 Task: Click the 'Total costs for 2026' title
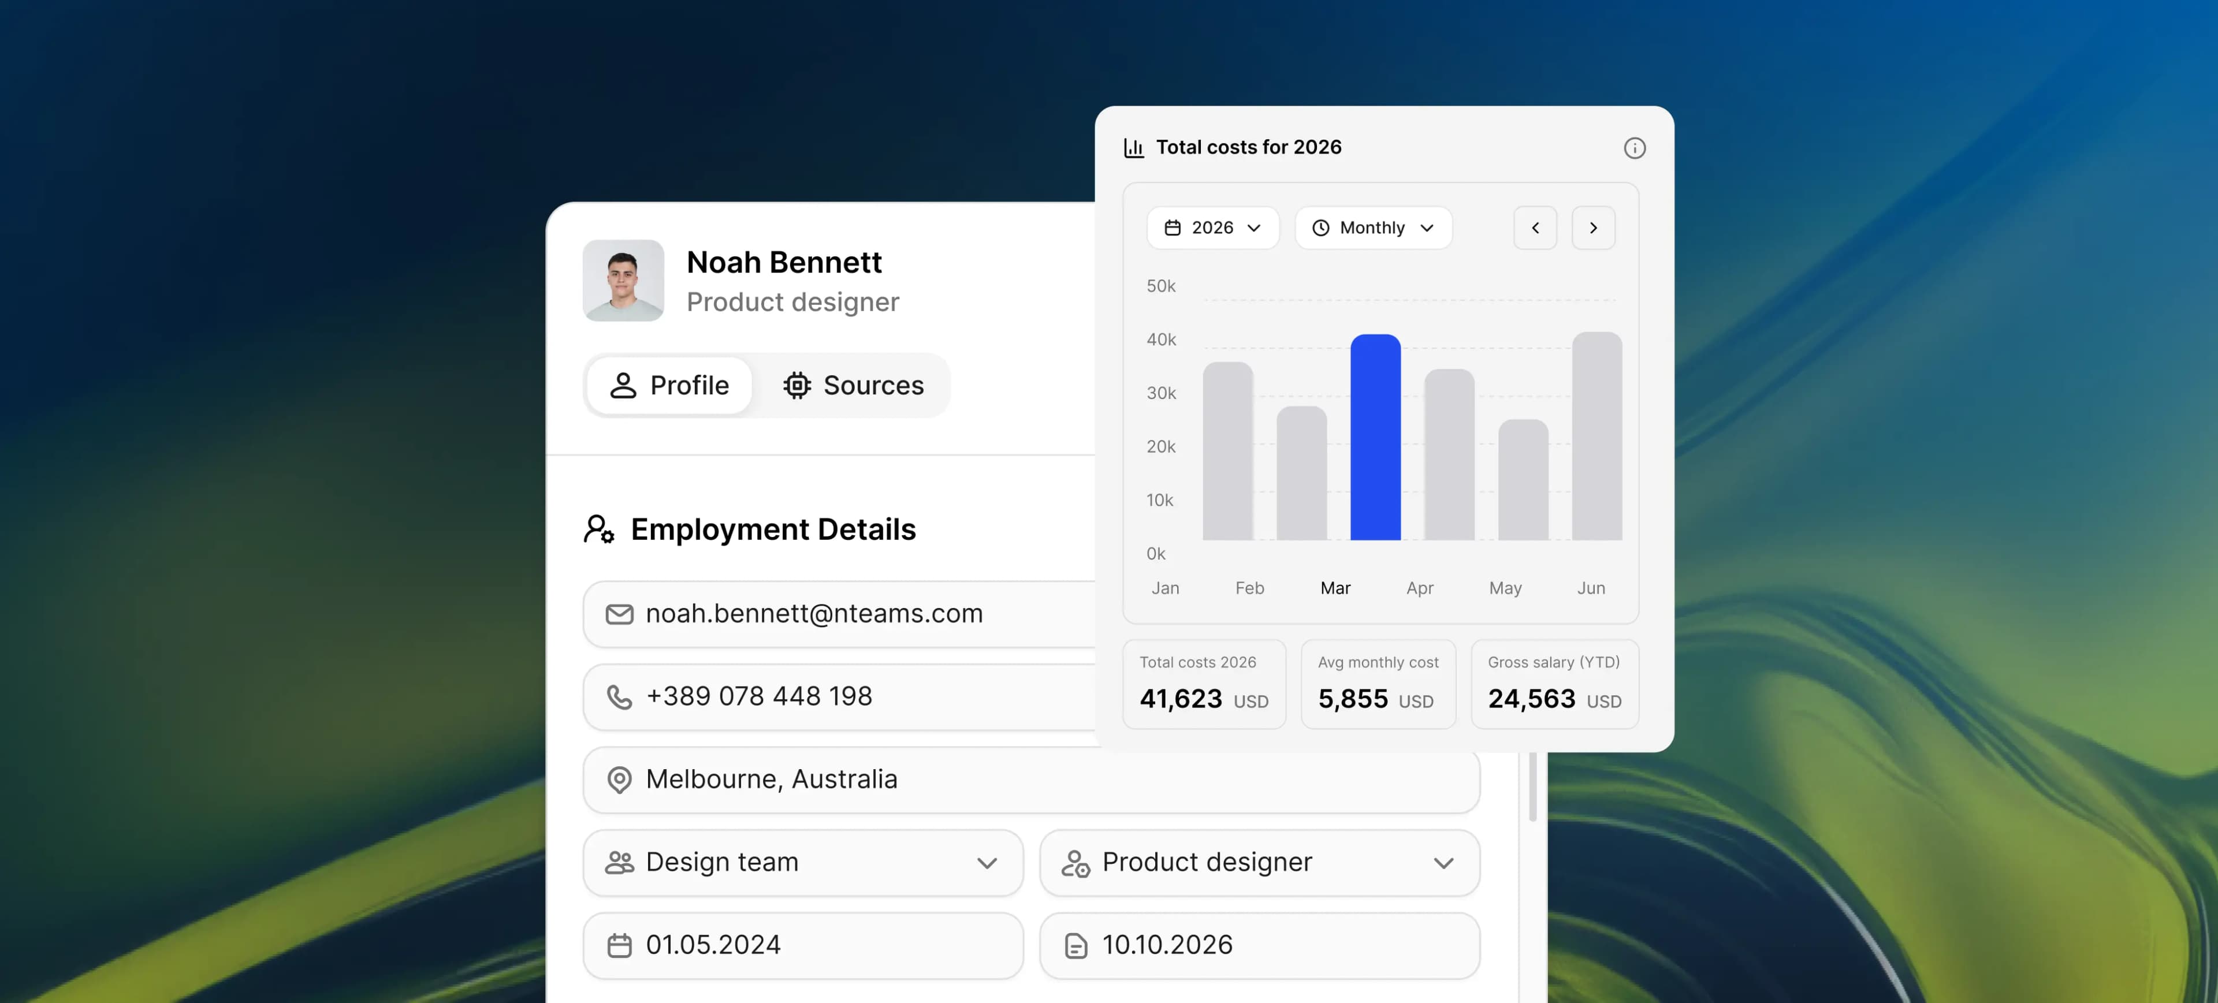click(x=1248, y=147)
